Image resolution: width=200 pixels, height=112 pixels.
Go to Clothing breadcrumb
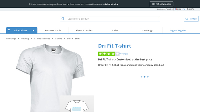click(25, 39)
